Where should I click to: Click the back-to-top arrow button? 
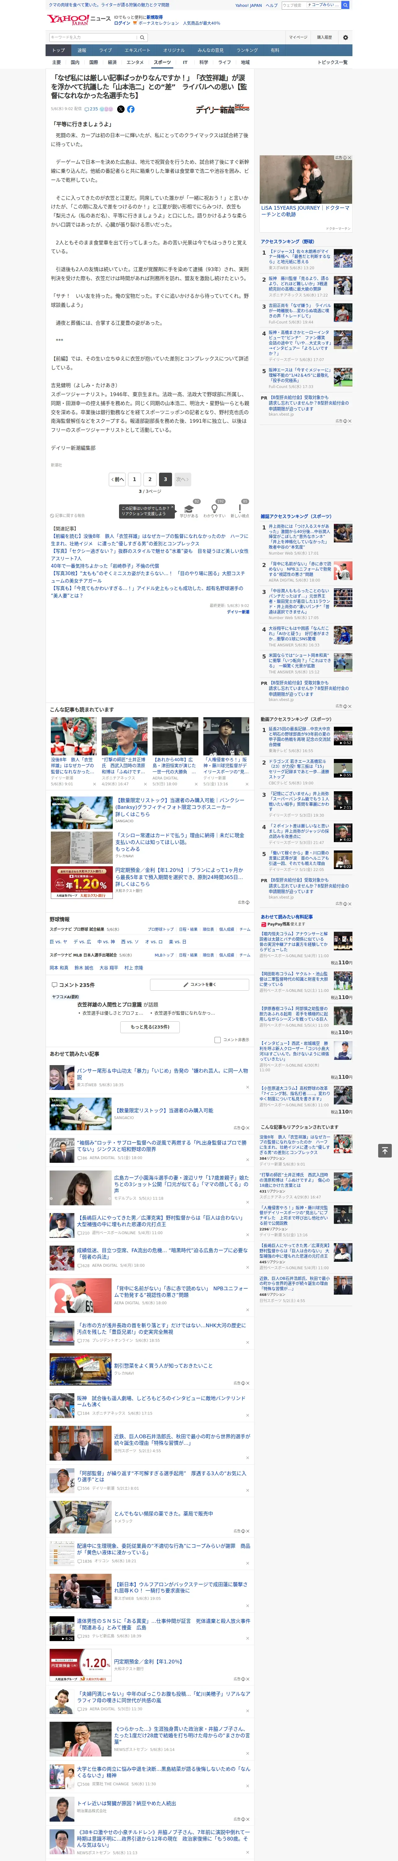(x=385, y=1151)
